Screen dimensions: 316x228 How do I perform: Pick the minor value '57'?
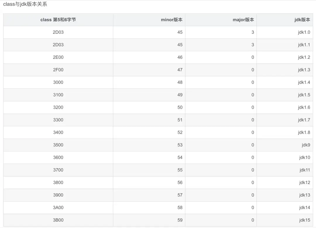point(180,195)
